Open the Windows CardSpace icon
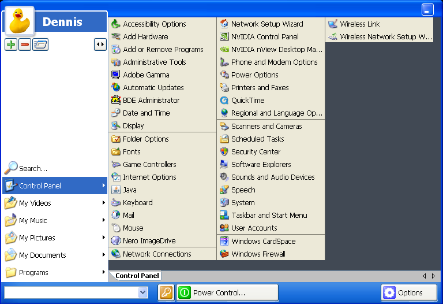 pyautogui.click(x=224, y=241)
